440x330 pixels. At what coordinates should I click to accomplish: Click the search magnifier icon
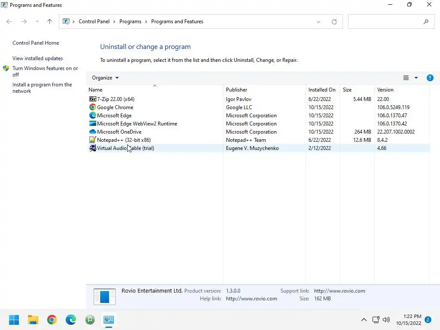pyautogui.click(x=426, y=21)
